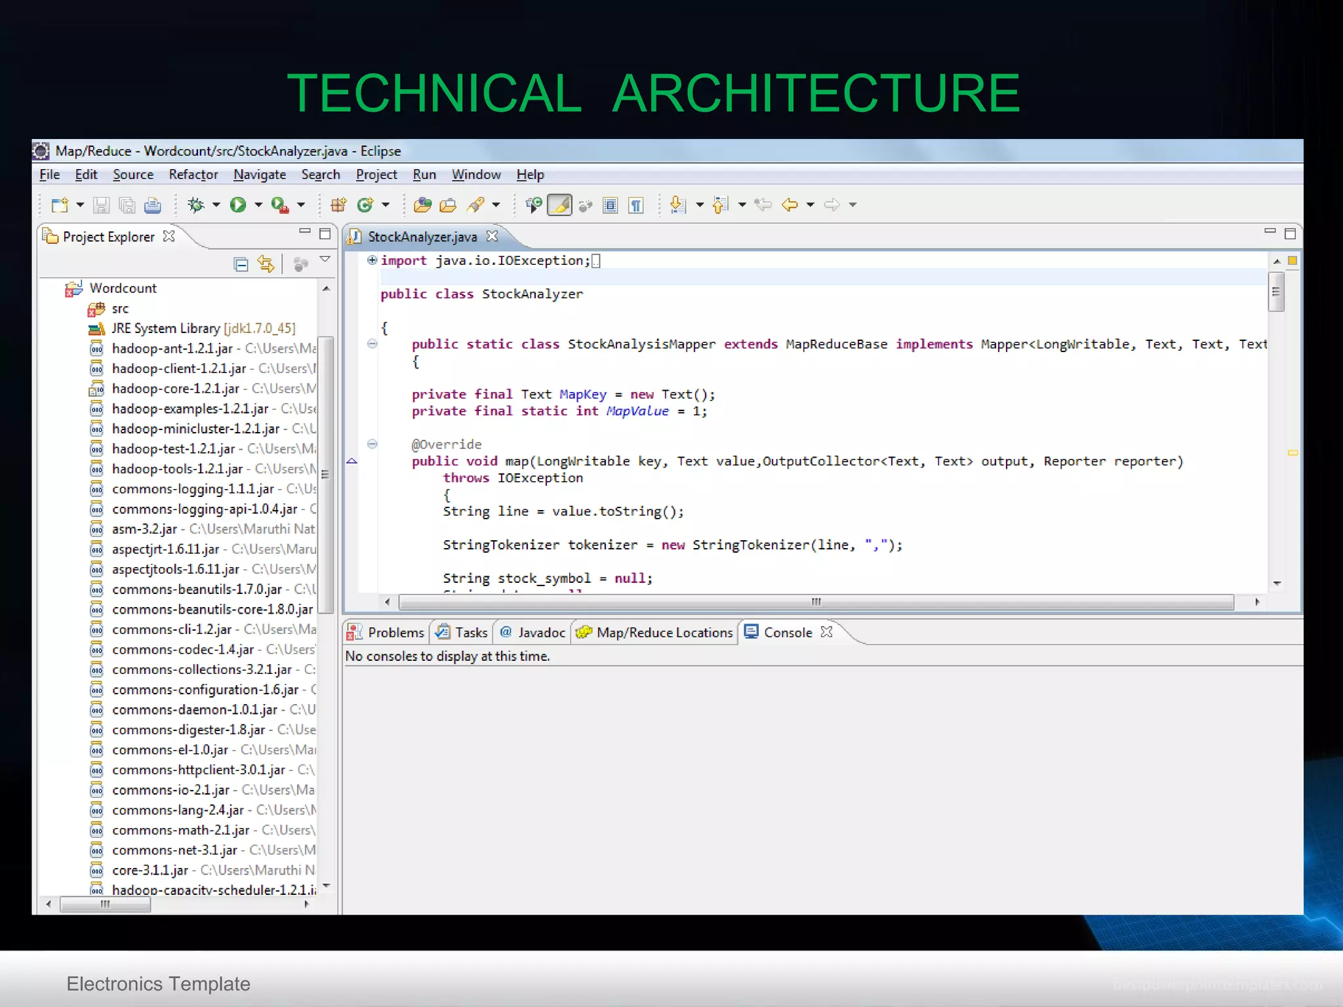The image size is (1343, 1007).
Task: Open the Refactor menu
Action: coord(193,174)
